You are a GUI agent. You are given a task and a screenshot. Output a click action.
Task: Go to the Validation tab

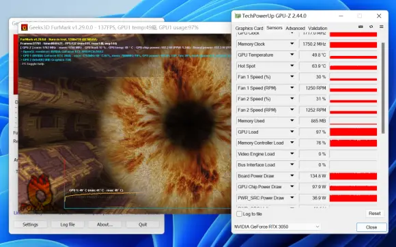tap(317, 28)
